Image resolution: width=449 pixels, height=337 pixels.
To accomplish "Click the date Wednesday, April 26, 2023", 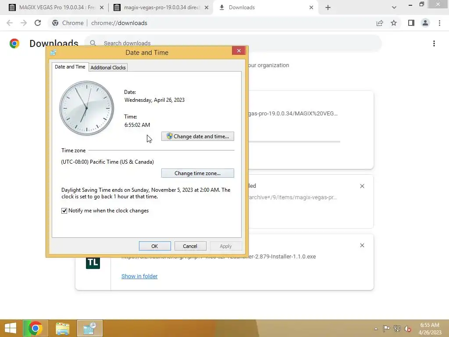I will [x=154, y=100].
